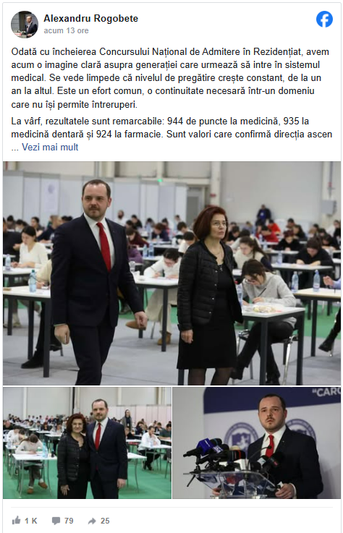Click the ellipsis before 'Vezi mai mult'

click(15, 148)
